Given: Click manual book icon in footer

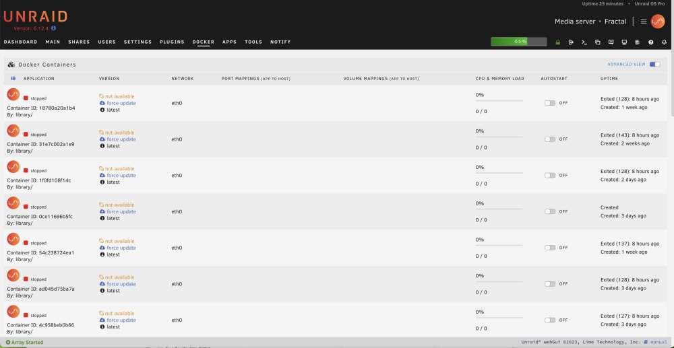Looking at the screenshot, I should coord(646,342).
